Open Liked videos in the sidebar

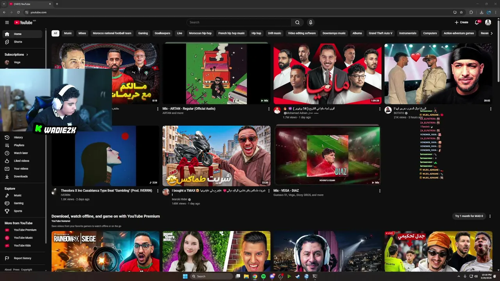point(23,161)
